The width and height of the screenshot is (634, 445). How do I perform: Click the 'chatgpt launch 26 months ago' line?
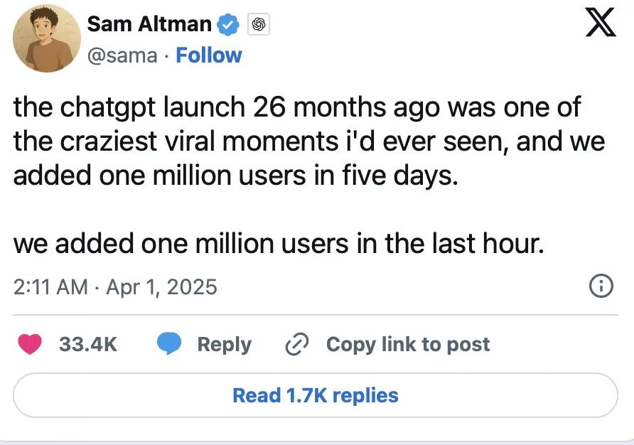coord(296,107)
